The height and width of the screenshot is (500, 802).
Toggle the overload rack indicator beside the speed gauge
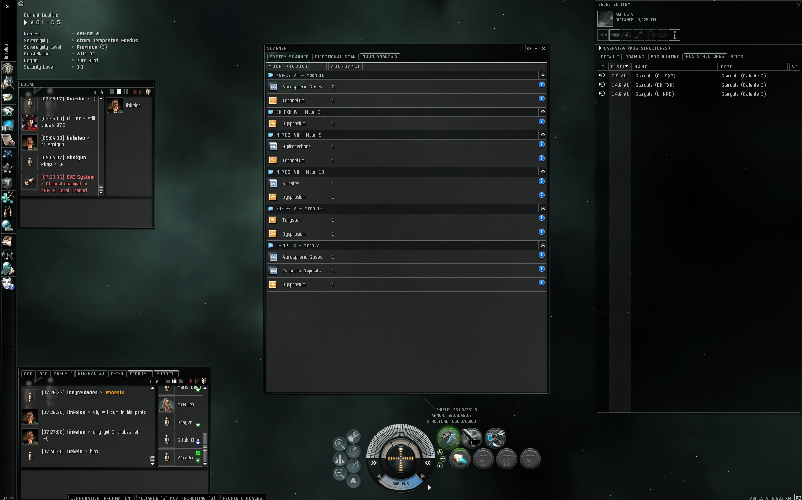point(440,452)
